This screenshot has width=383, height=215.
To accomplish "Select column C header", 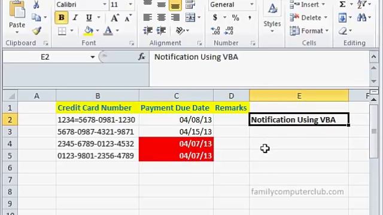I will coord(177,96).
